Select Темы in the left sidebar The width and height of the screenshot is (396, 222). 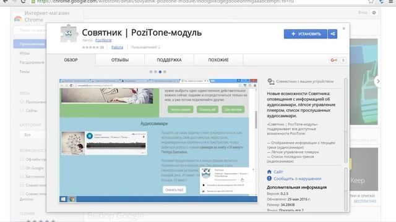point(25,72)
